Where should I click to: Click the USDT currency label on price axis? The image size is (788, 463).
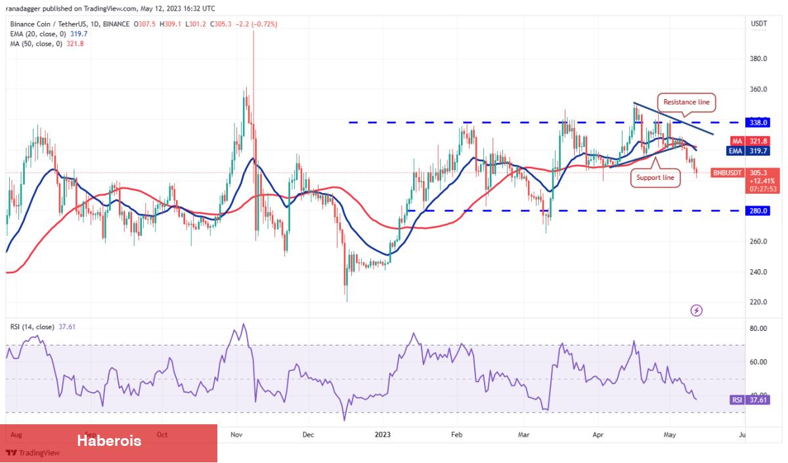click(x=759, y=24)
